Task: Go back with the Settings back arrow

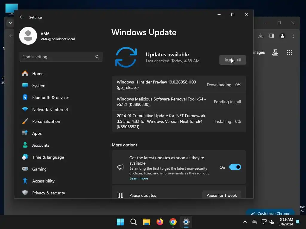Action: [22, 17]
